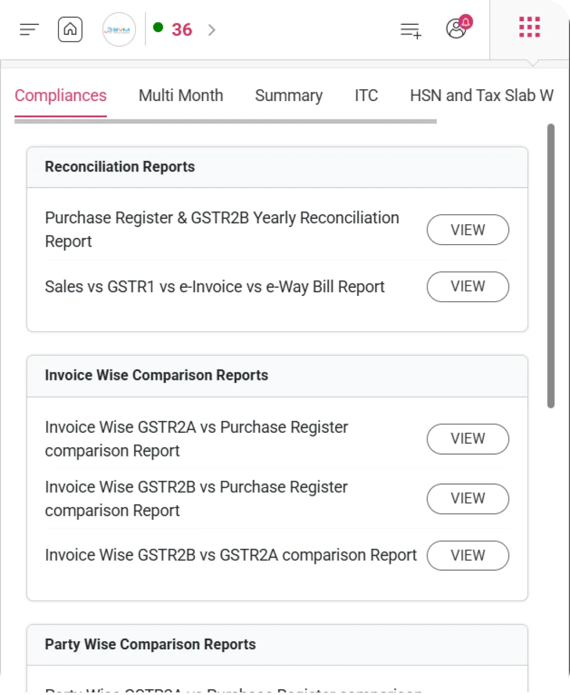Select the 36 counter value
The width and height of the screenshot is (570, 695).
pyautogui.click(x=182, y=30)
